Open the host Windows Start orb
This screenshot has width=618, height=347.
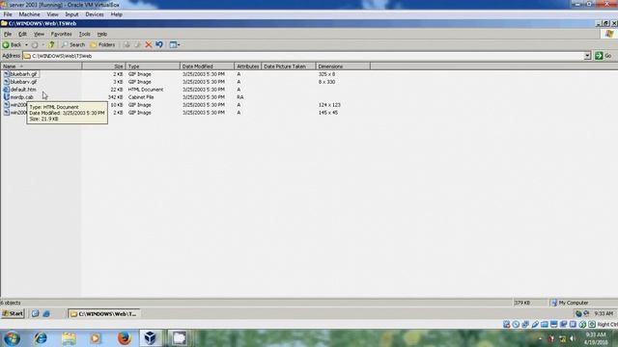(13, 338)
